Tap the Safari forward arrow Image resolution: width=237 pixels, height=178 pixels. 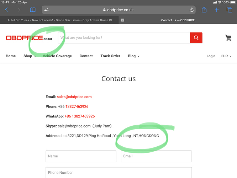coord(19,10)
